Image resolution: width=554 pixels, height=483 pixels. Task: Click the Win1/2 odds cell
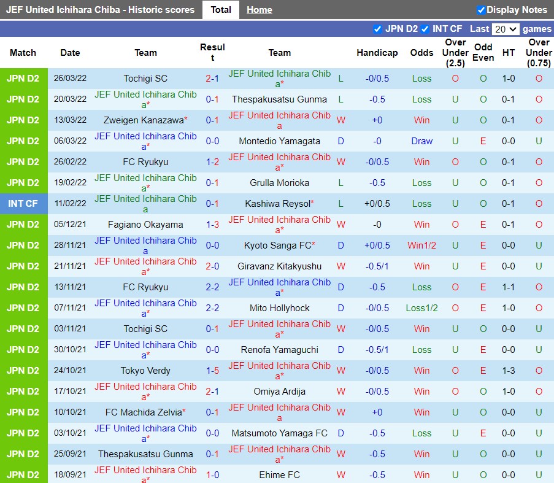421,245
